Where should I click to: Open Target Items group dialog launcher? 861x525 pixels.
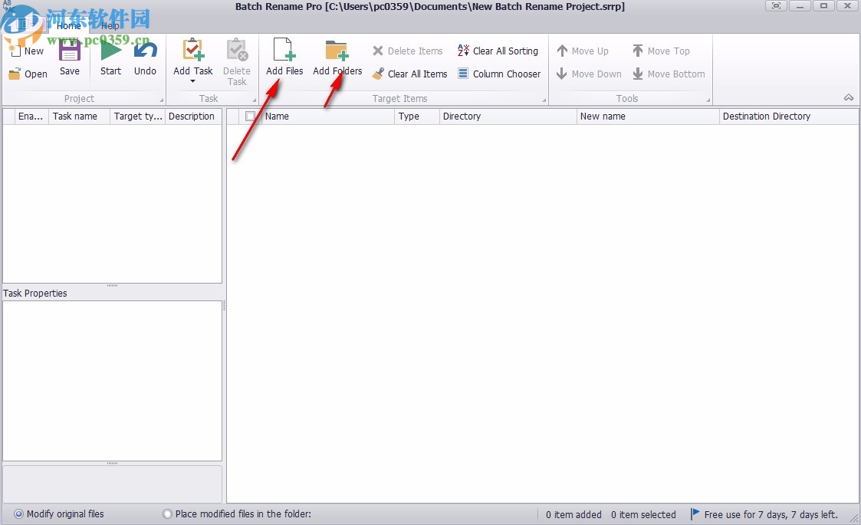coord(544,100)
